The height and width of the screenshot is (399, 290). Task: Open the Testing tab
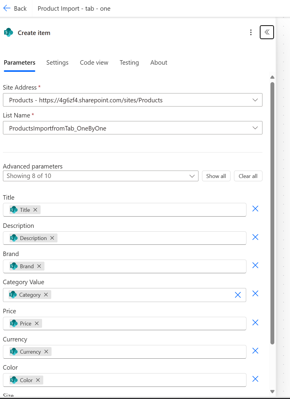click(x=129, y=63)
